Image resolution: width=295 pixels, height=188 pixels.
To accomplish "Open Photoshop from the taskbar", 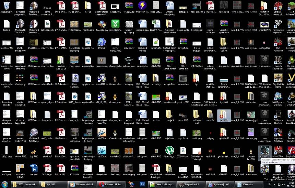I will coord(142,184).
